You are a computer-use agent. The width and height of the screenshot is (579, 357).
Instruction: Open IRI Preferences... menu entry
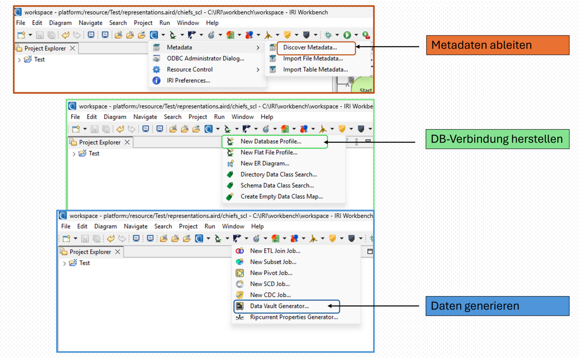click(188, 81)
